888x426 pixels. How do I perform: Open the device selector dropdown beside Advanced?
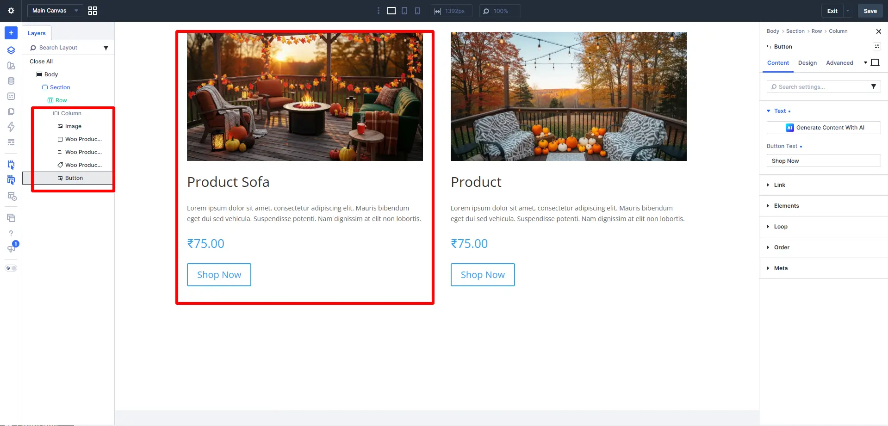click(871, 62)
